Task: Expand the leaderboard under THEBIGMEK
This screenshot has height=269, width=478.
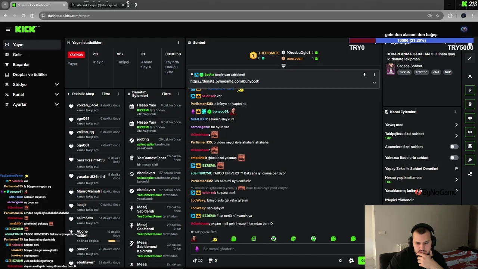Action: (x=283, y=66)
